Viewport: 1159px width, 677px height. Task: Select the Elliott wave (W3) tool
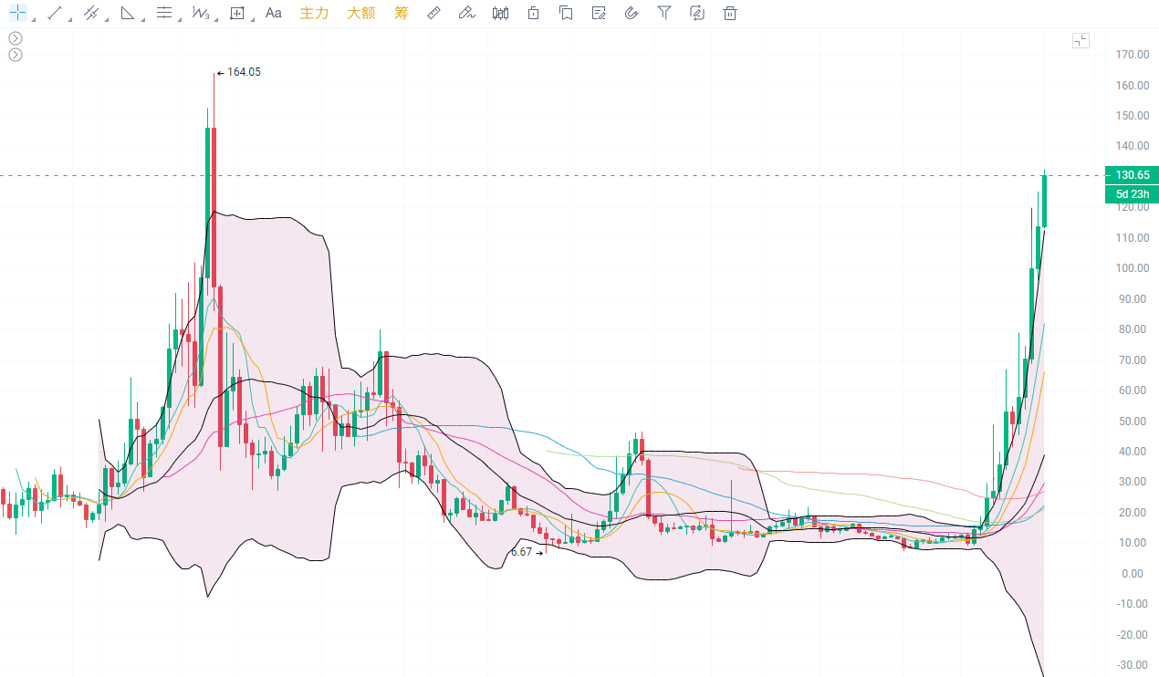(x=200, y=13)
